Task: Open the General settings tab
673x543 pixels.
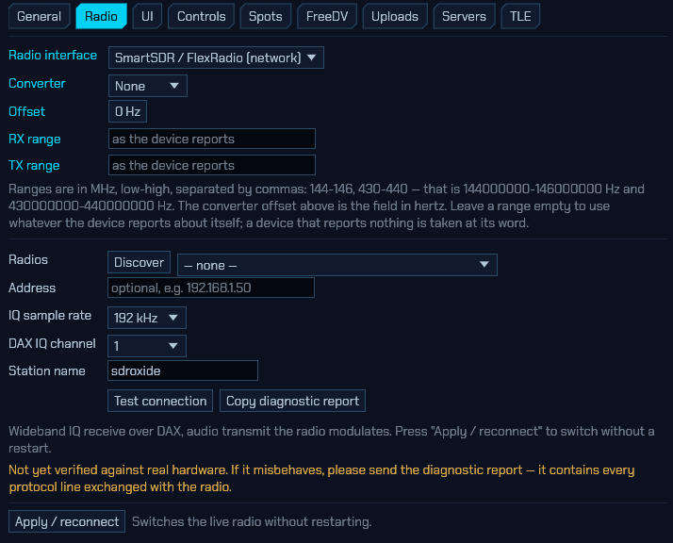Action: coord(39,16)
